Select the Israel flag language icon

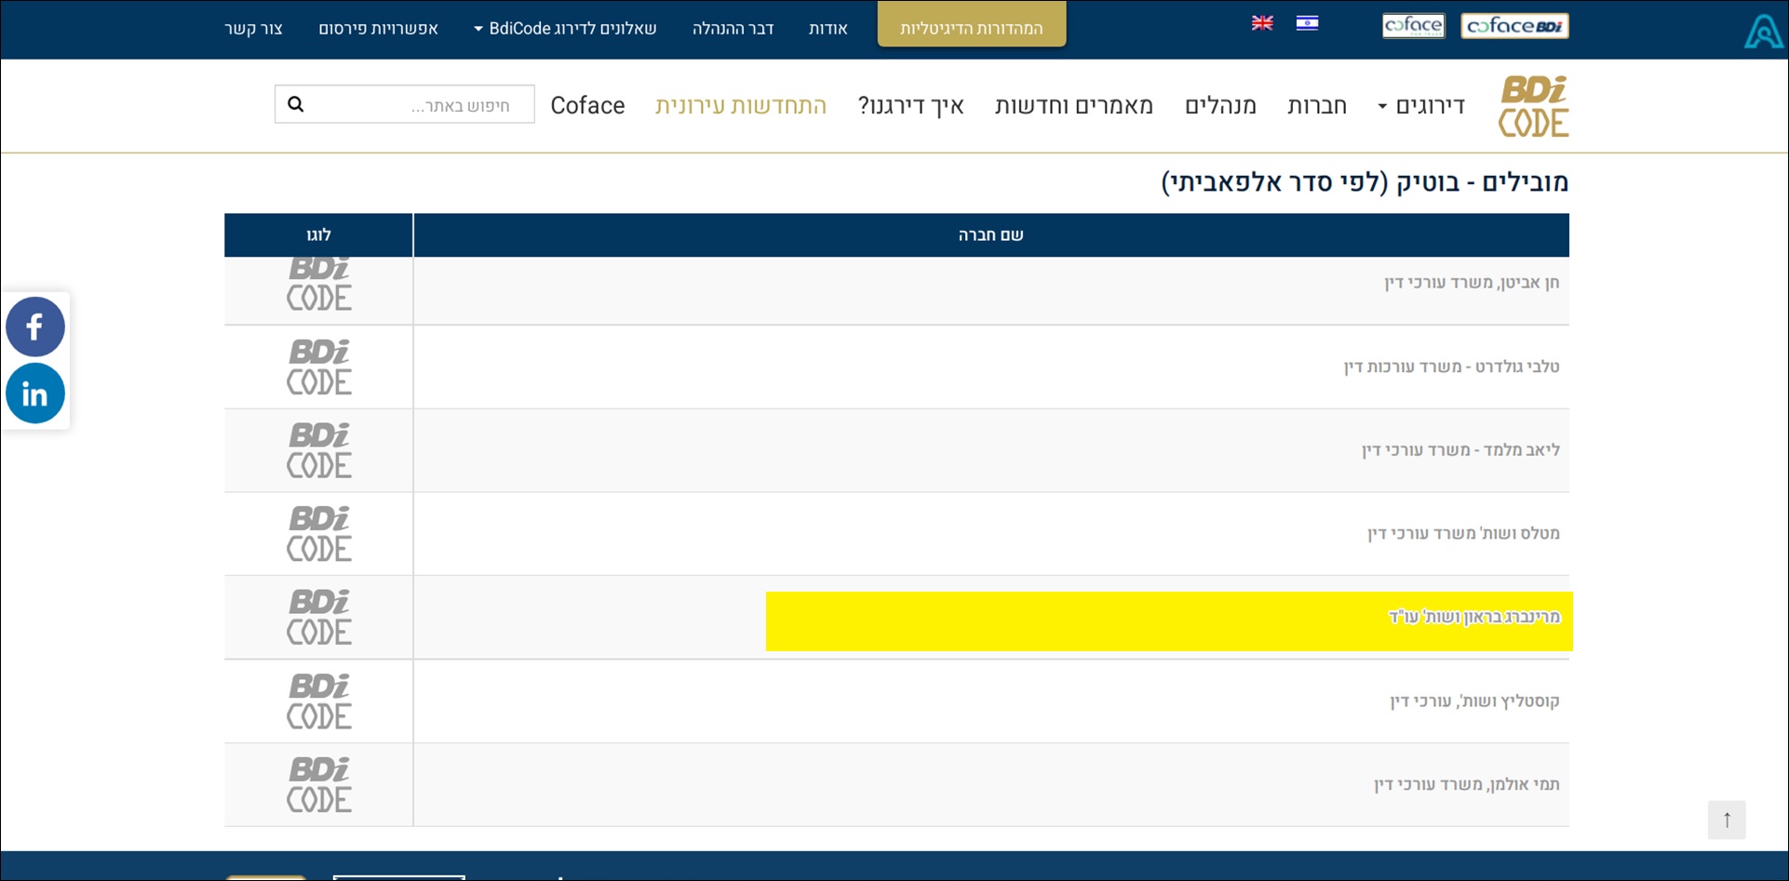(x=1307, y=23)
